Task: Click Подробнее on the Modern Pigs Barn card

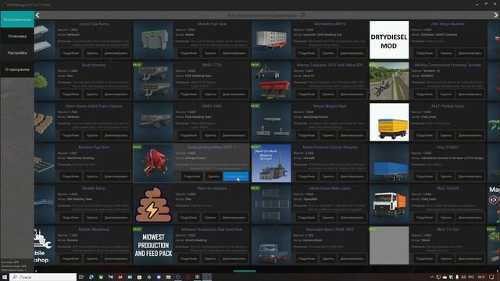Action: point(70,176)
